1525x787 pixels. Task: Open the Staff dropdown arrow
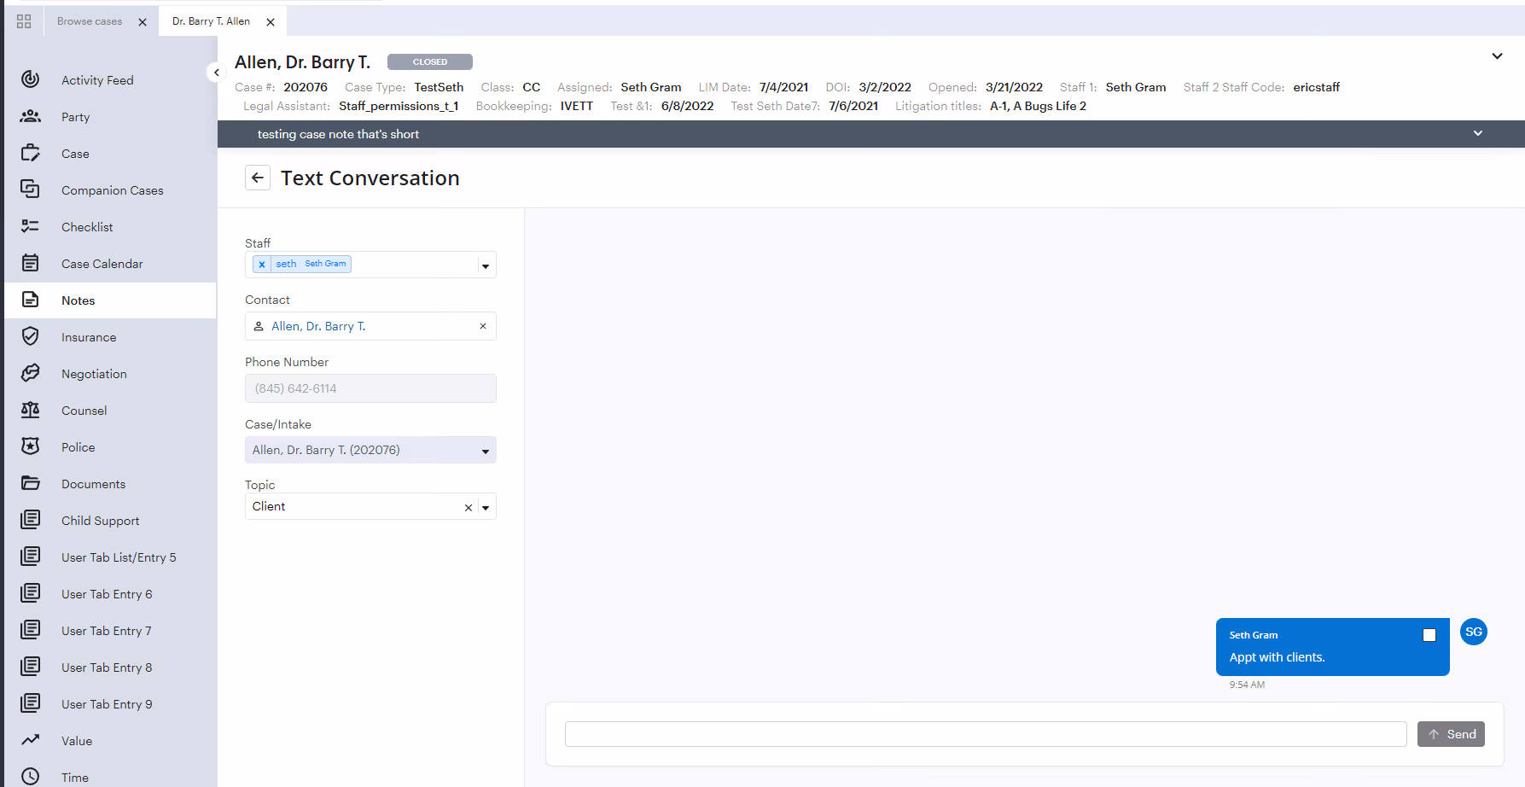pos(486,265)
